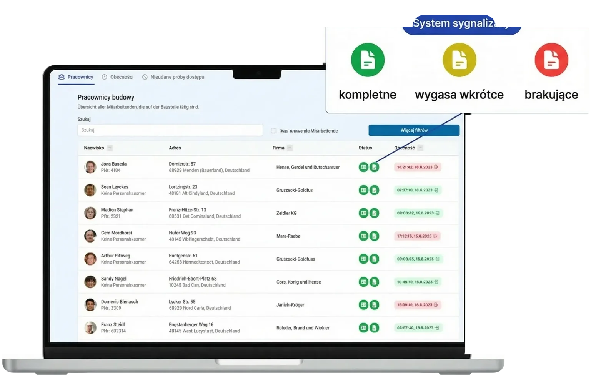Click the Status column header

coord(365,148)
